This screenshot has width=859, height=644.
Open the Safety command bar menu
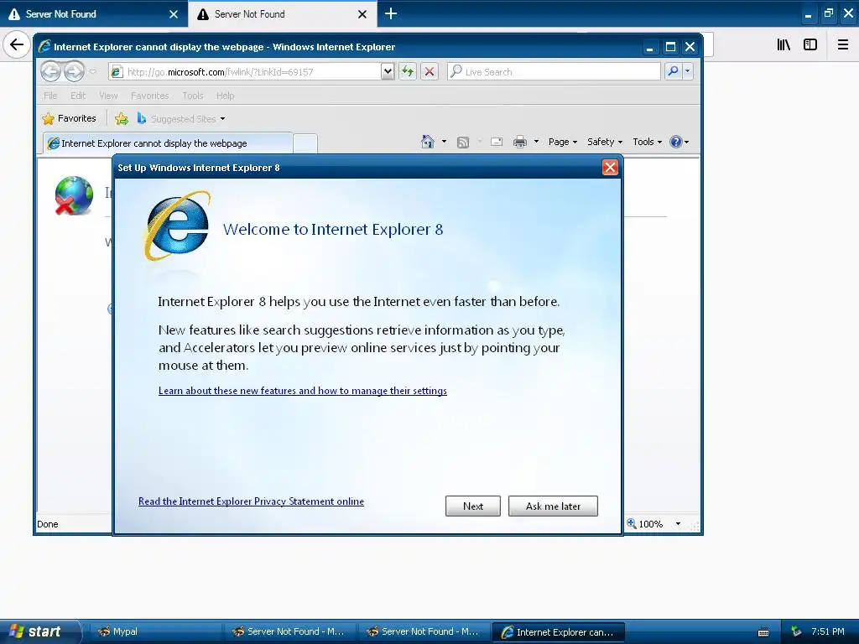605,142
